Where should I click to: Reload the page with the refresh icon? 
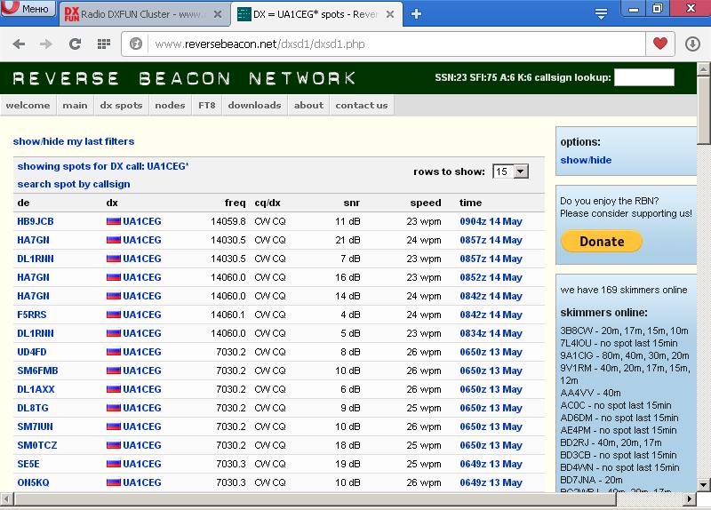(75, 44)
